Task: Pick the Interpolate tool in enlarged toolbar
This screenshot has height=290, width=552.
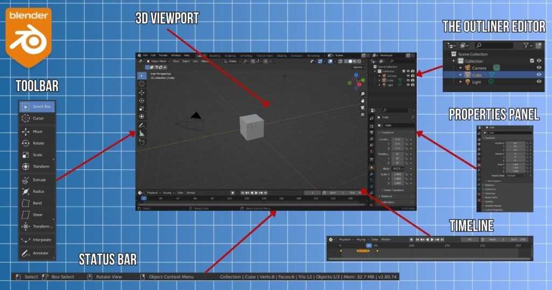Action: pos(37,240)
